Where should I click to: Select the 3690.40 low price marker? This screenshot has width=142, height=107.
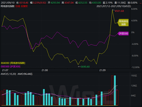(85, 67)
